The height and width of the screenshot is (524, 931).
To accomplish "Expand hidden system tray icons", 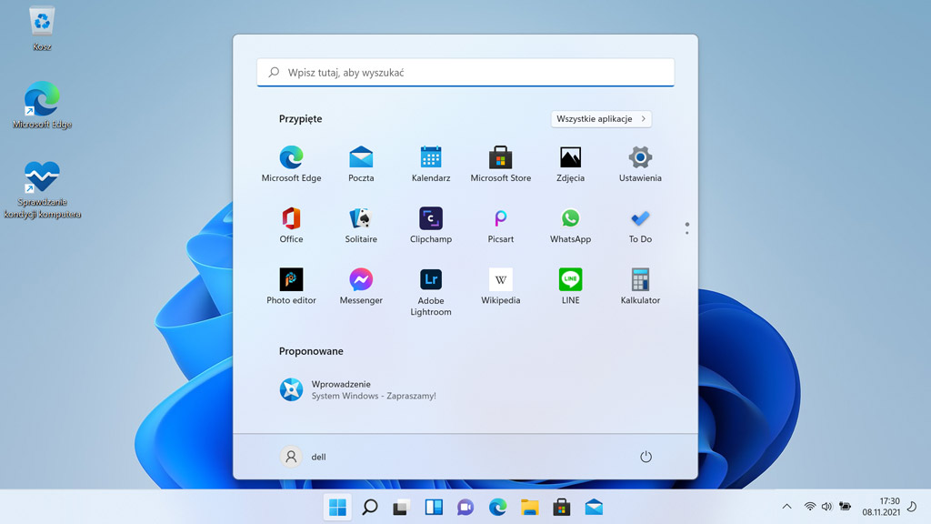I will 786,507.
